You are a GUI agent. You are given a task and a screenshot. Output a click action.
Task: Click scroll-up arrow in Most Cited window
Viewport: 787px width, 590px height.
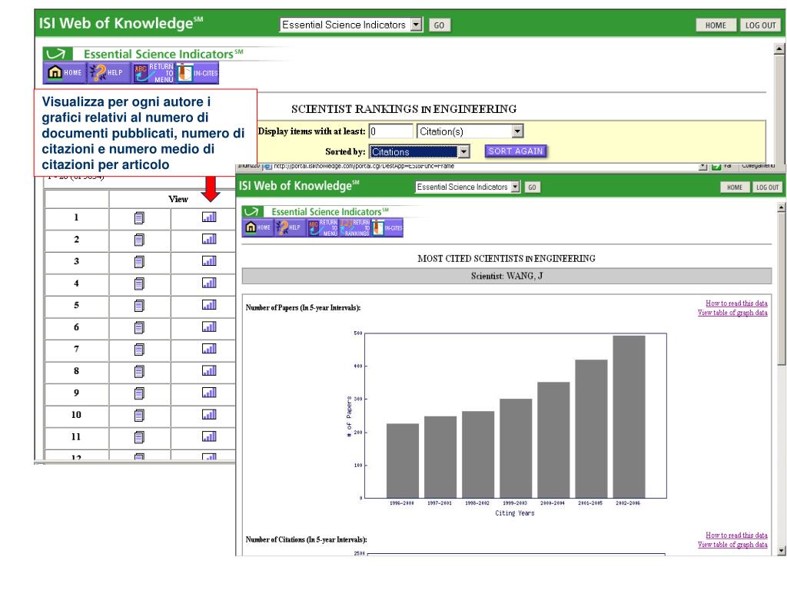pos(781,207)
